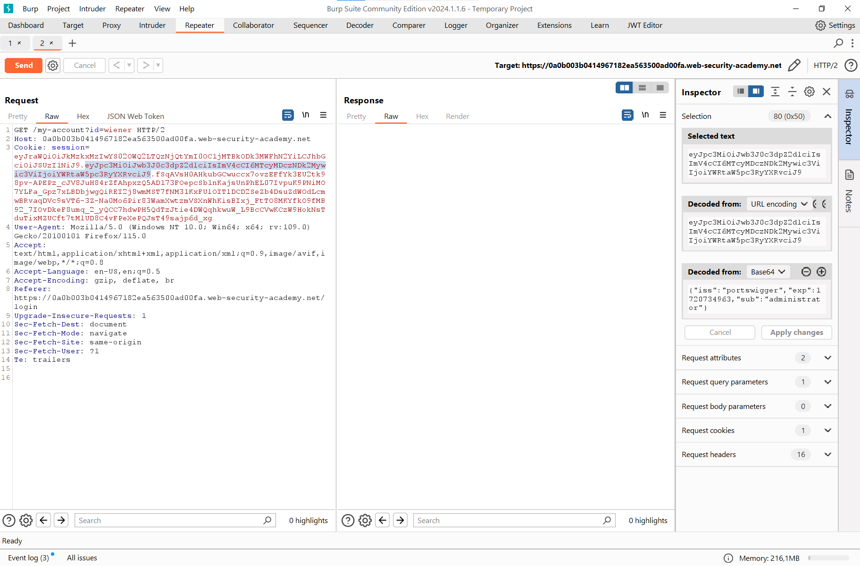Remove the Base64 decoding layer

[x=806, y=272]
